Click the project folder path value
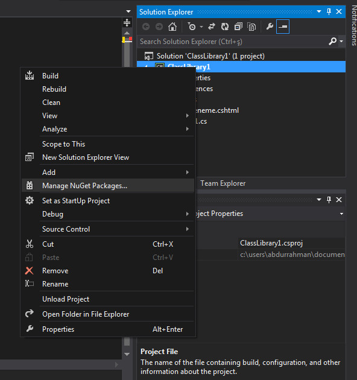 click(291, 255)
